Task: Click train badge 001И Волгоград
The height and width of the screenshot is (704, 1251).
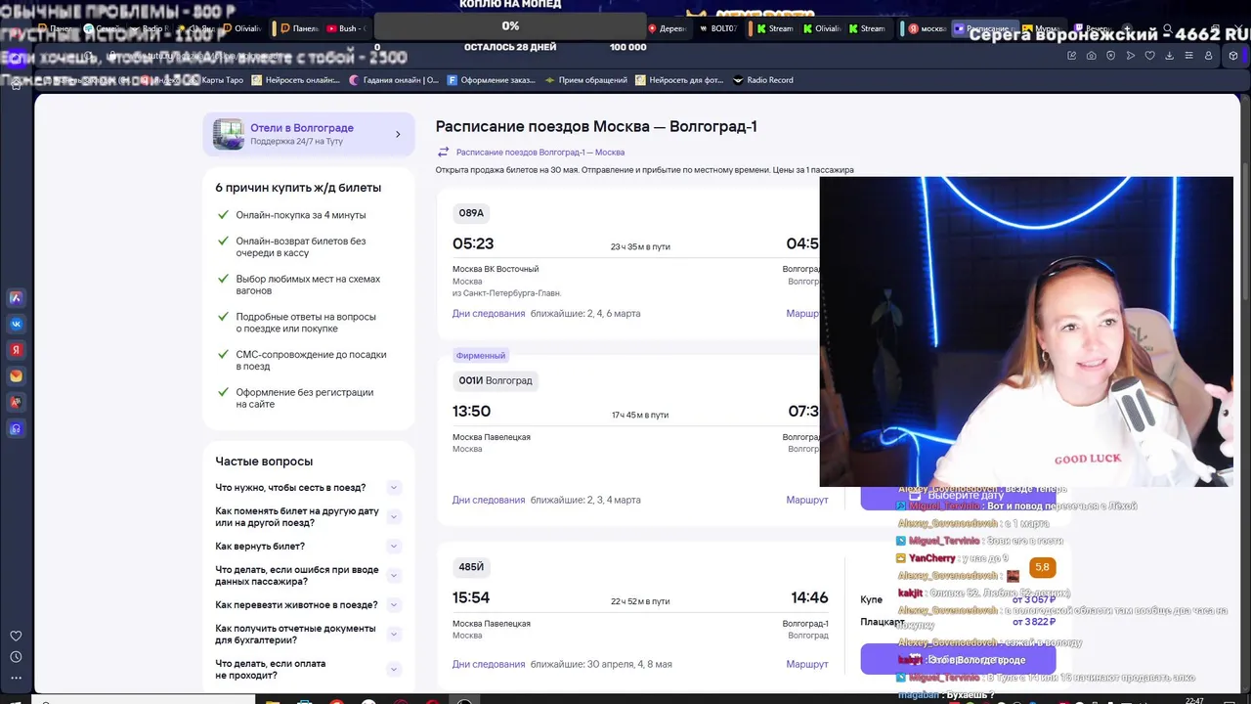Action: (496, 380)
